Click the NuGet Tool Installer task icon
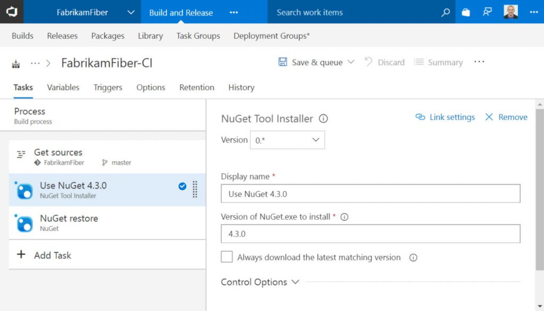This screenshot has width=544, height=311. [24, 190]
